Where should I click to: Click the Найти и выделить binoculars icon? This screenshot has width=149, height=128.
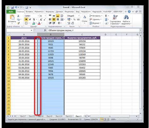pyautogui.click(x=126, y=17)
